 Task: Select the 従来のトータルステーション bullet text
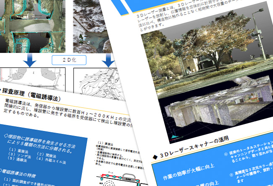click(251, 151)
